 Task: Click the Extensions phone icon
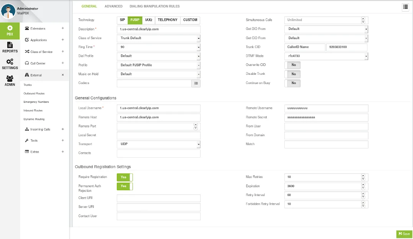27,28
